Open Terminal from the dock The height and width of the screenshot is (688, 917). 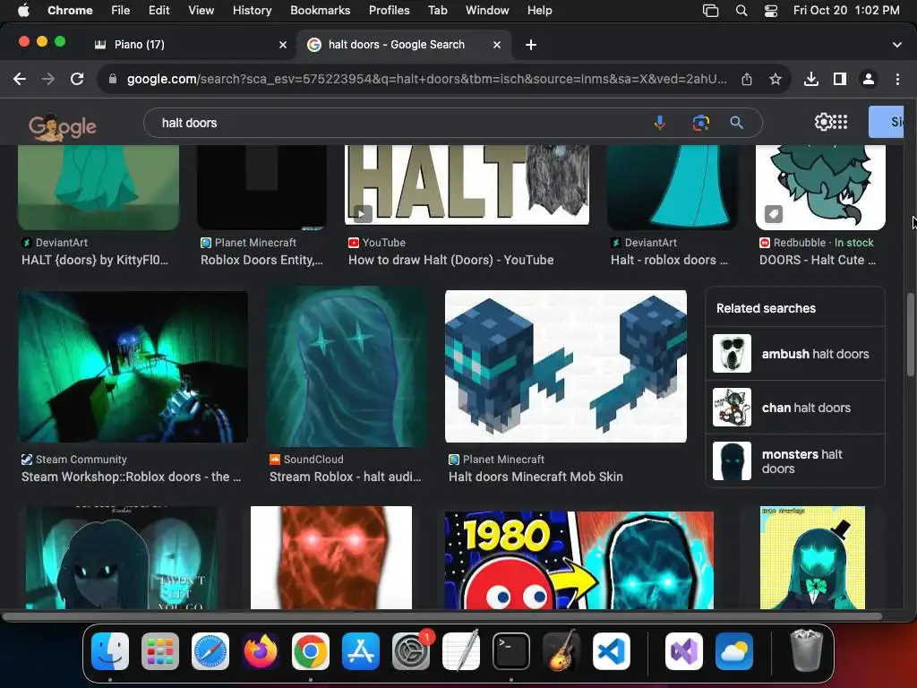(x=511, y=651)
